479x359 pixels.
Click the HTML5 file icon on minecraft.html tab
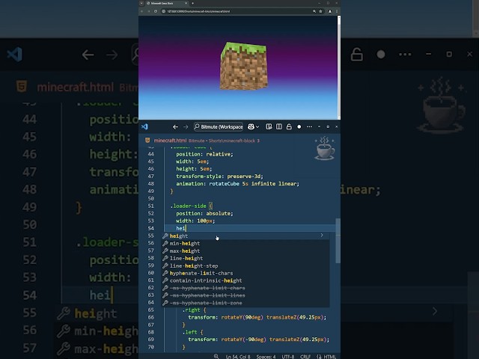click(x=147, y=140)
